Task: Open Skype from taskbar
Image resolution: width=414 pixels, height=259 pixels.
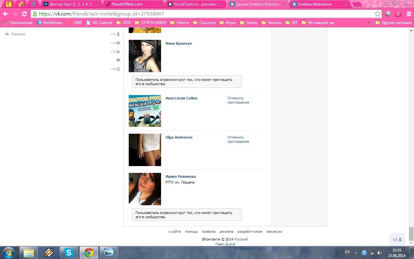Action: coord(69,253)
